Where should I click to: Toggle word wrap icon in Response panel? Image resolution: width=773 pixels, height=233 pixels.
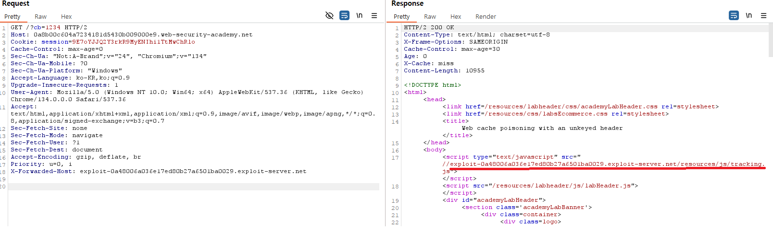734,16
